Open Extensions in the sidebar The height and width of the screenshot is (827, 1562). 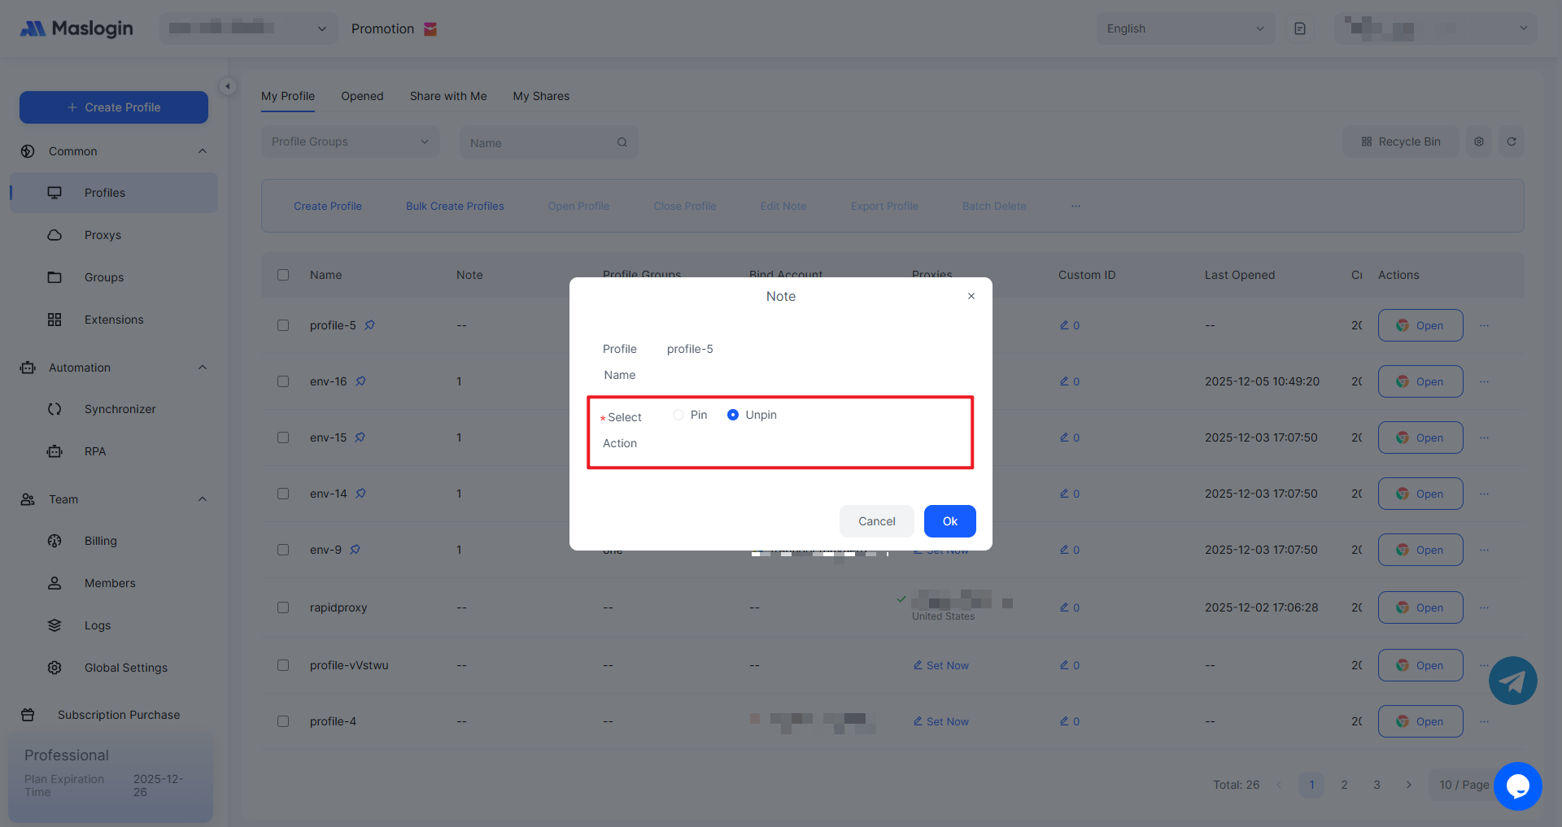click(114, 320)
